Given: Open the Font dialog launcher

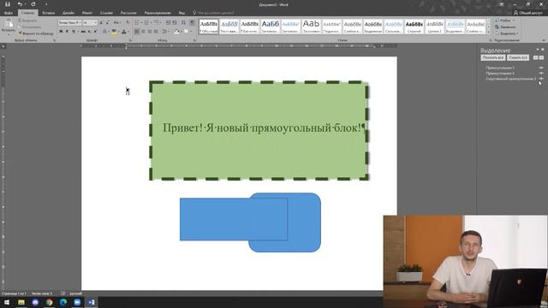Looking at the screenshot, I should [x=130, y=40].
